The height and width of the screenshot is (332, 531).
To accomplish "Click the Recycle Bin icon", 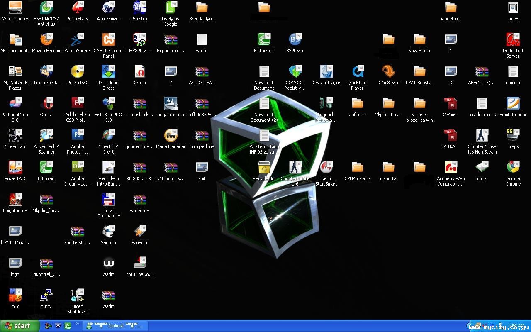I will tap(264, 168).
